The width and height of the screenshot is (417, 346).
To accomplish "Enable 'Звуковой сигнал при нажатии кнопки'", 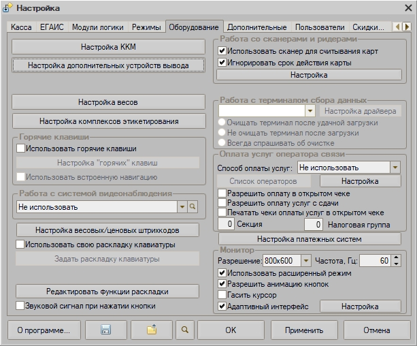I will click(x=20, y=306).
